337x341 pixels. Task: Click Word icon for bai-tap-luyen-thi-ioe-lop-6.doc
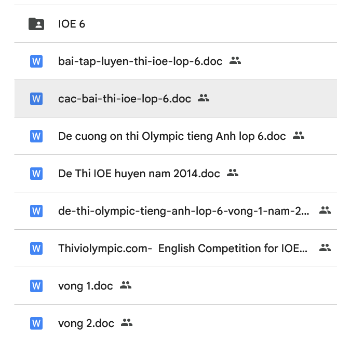[x=36, y=61]
